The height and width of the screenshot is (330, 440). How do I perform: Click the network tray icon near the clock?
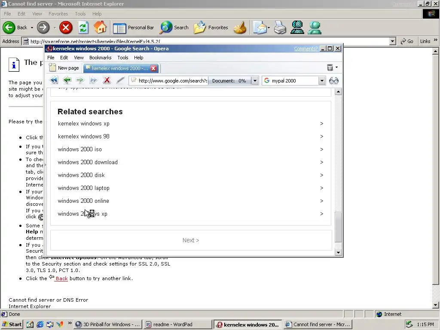409,324
